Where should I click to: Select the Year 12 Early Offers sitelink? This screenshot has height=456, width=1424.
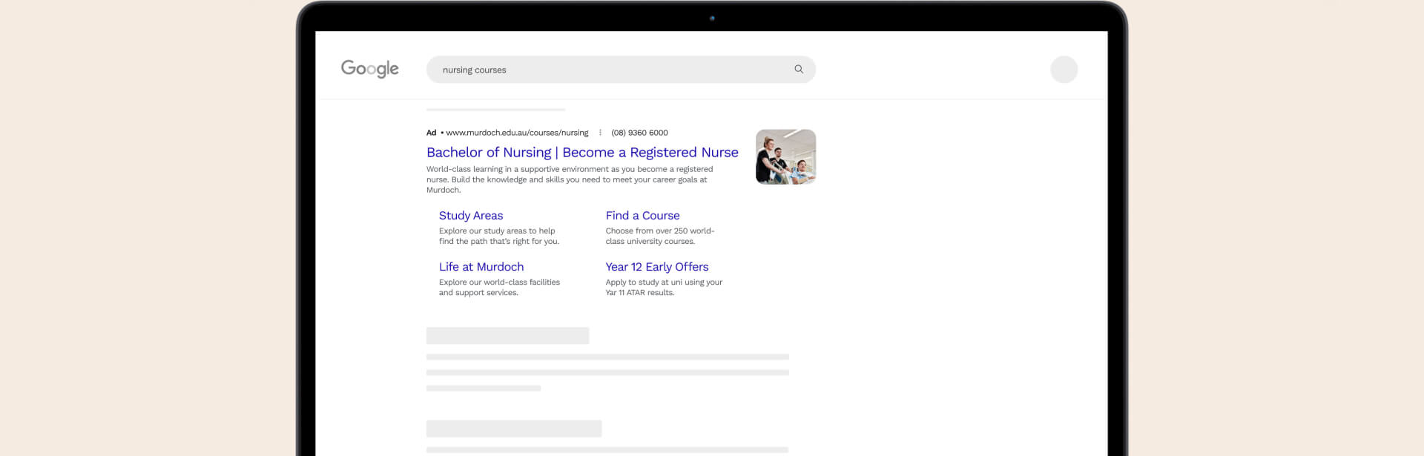pyautogui.click(x=656, y=267)
